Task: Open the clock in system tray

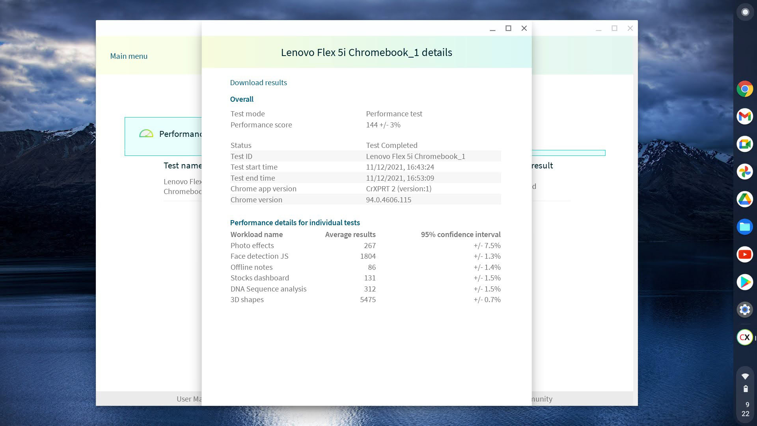Action: coord(745,409)
